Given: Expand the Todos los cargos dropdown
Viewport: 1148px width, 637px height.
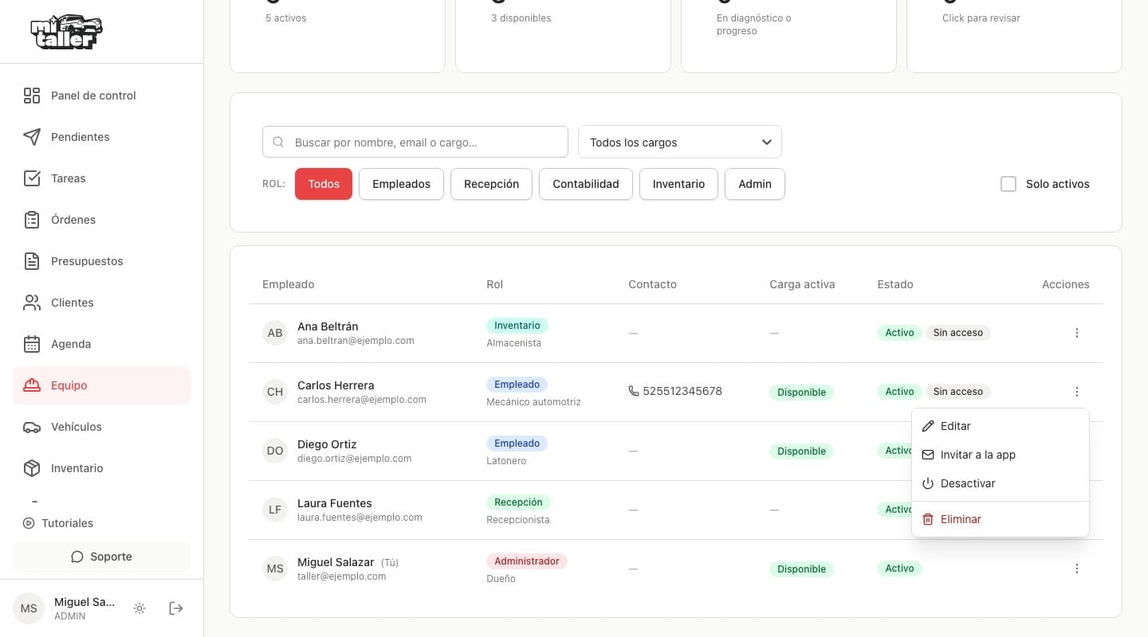Looking at the screenshot, I should point(680,142).
